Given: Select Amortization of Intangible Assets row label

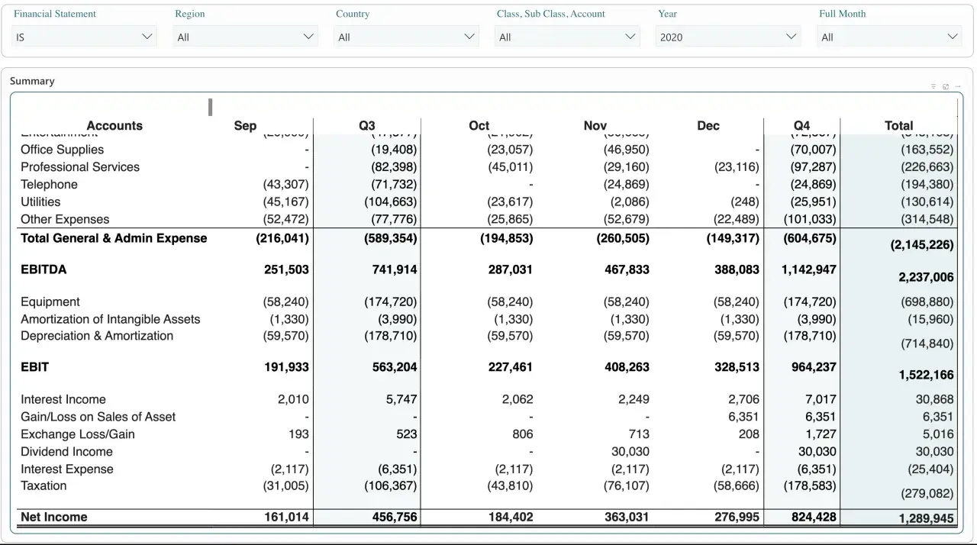Looking at the screenshot, I should point(111,319).
